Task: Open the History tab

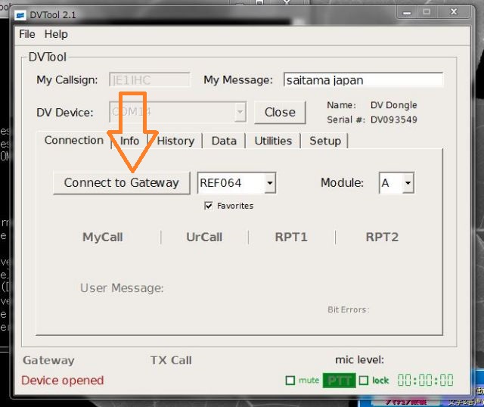Action: coord(176,141)
